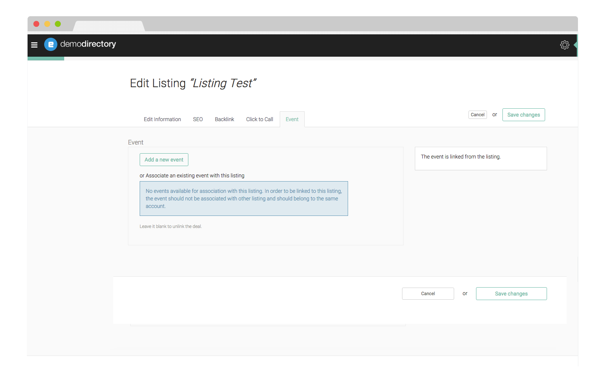Click the bottom Cancel button
Viewport: 604px width, 388px height.
(428, 294)
